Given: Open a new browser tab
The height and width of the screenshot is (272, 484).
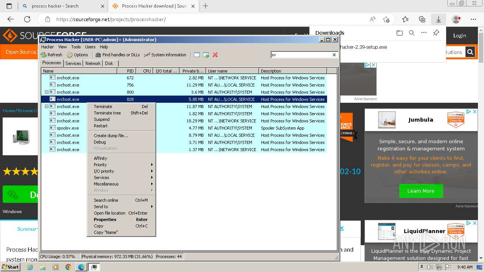Looking at the screenshot, I should pyautogui.click(x=205, y=6).
